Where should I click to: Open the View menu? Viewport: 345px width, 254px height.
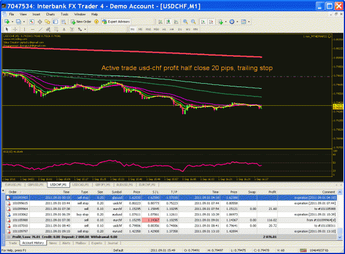(x=23, y=14)
